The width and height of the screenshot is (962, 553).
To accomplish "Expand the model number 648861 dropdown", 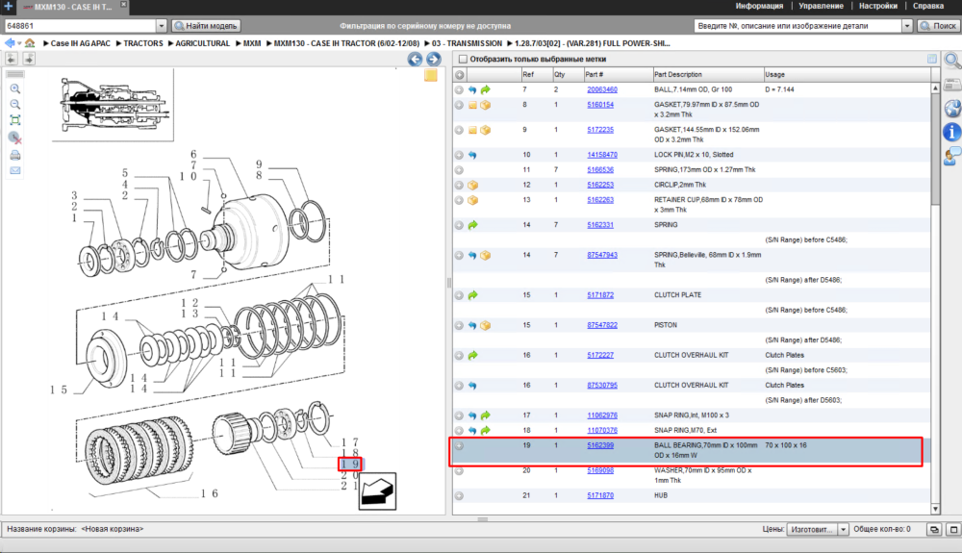I will point(161,26).
